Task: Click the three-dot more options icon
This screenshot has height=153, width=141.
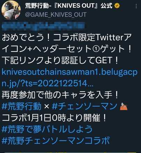Action: tap(136, 6)
